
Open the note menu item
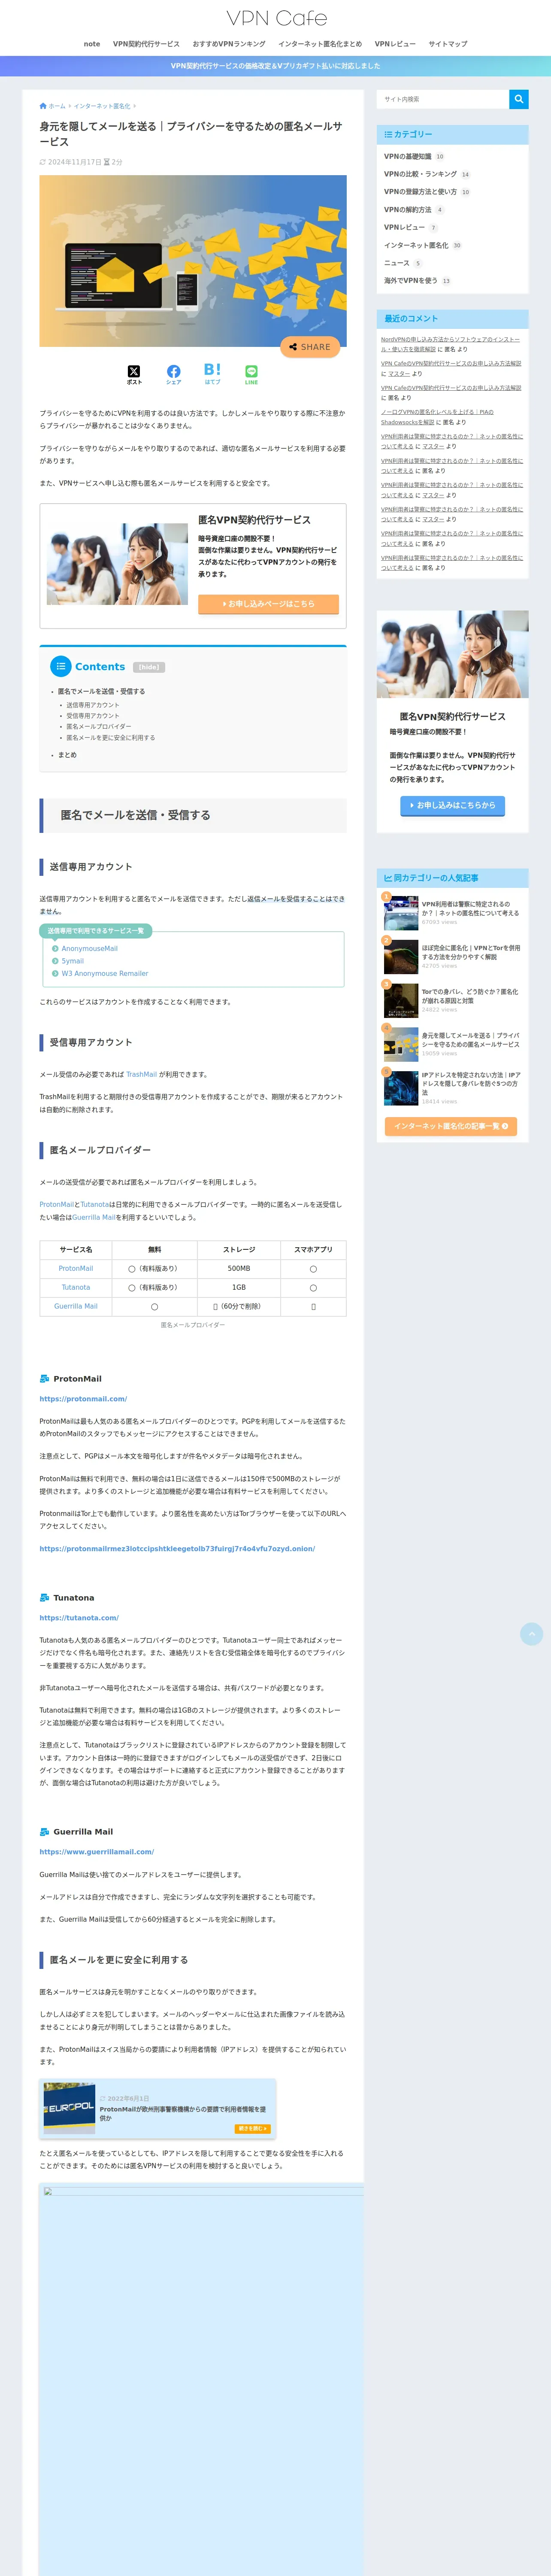[92, 44]
